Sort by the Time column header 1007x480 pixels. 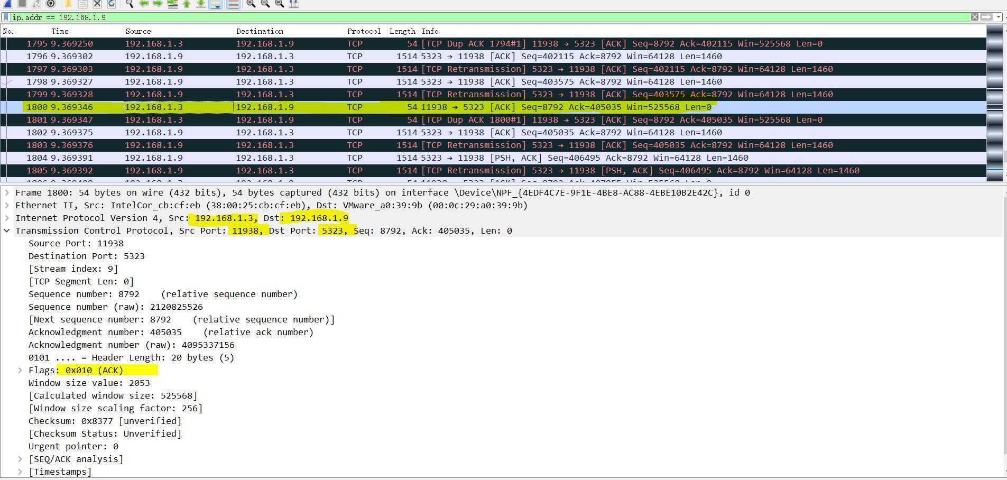pos(86,31)
